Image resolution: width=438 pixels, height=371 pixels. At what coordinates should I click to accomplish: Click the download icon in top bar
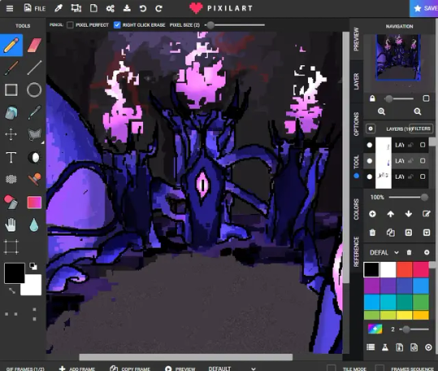[127, 8]
